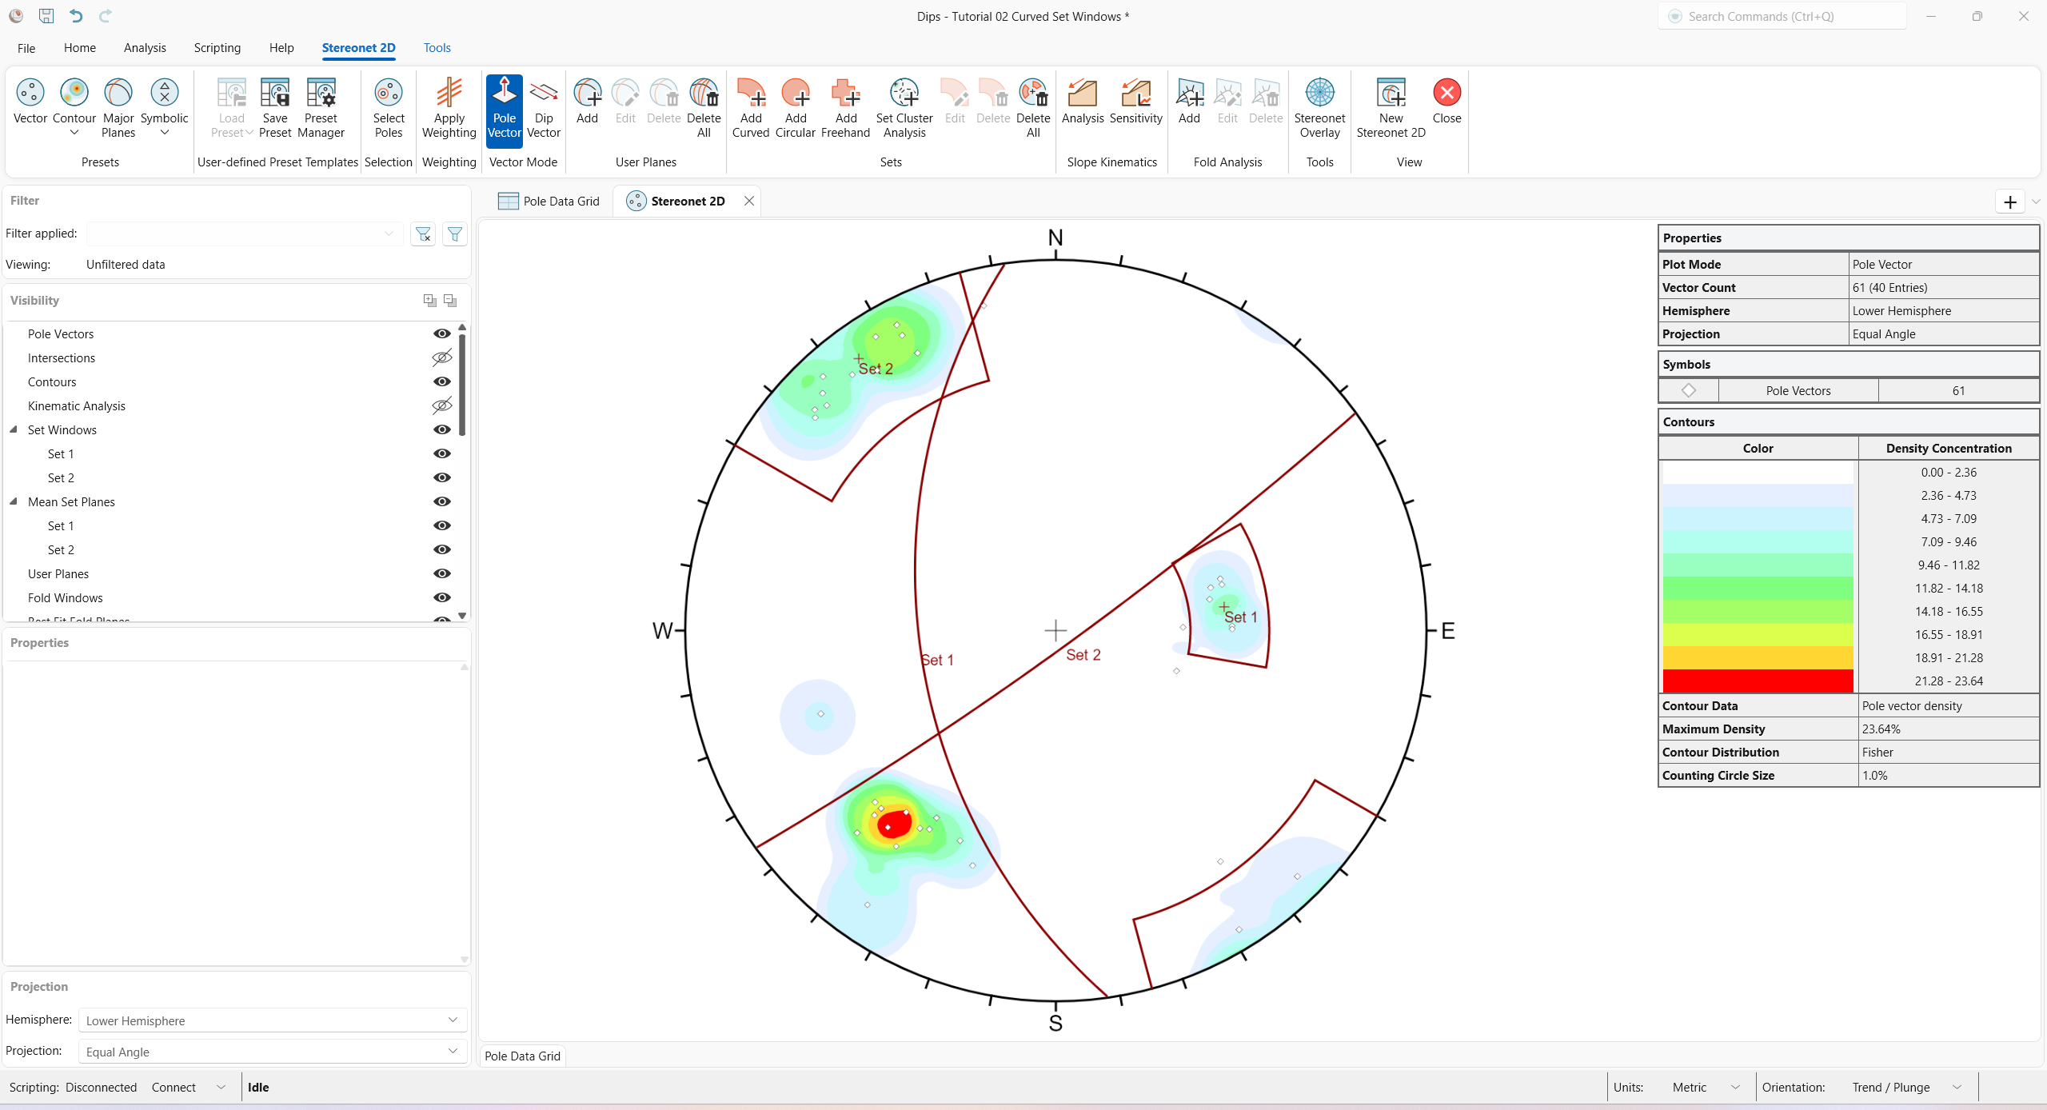This screenshot has width=2047, height=1110.
Task: Create a New Stereonet 2D view
Action: pos(1391,108)
